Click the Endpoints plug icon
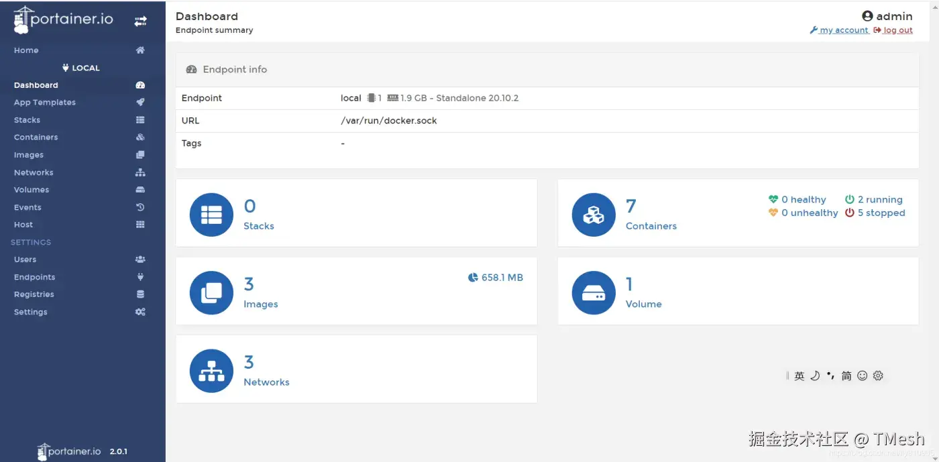Image resolution: width=939 pixels, height=462 pixels. point(140,277)
